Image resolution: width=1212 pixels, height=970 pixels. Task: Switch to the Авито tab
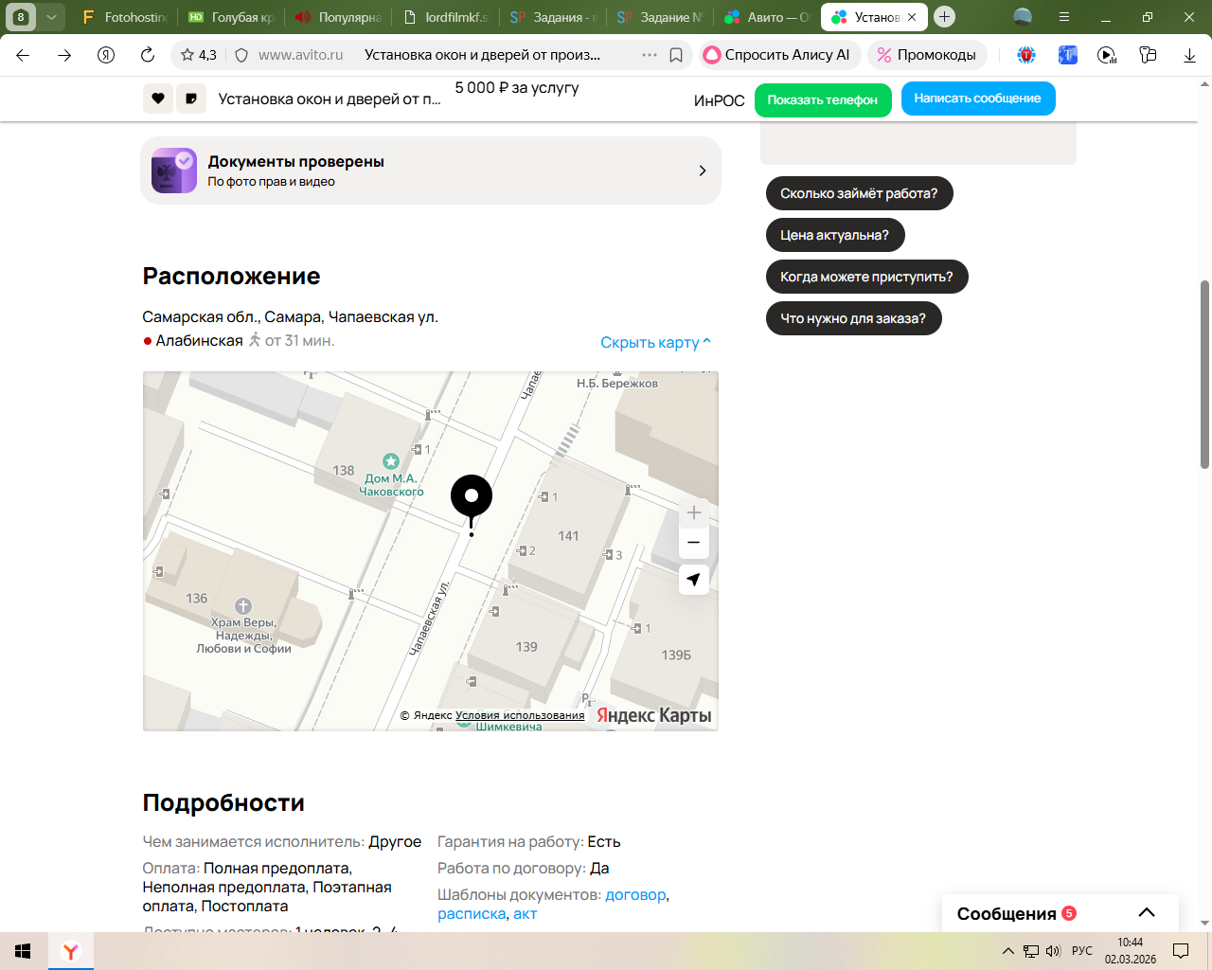point(766,17)
